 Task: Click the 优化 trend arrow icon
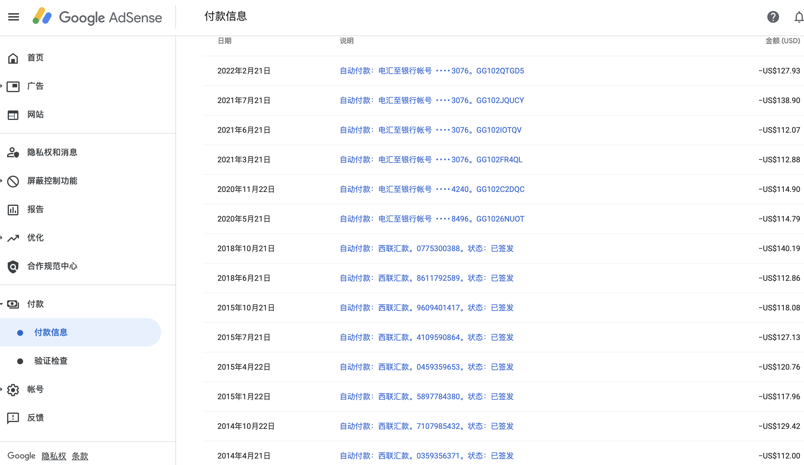[x=13, y=238]
